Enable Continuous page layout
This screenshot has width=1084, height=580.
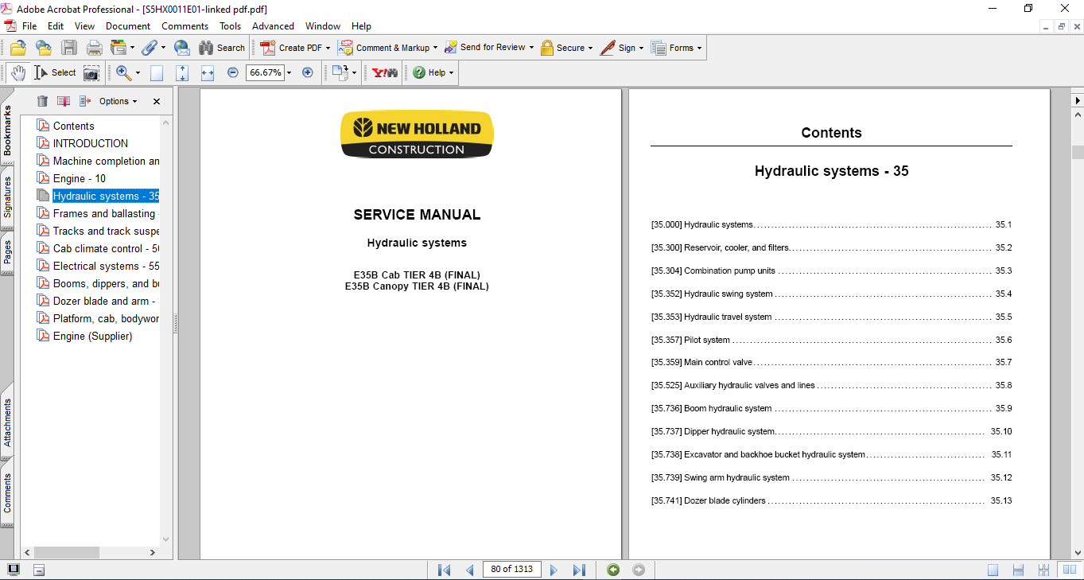pyautogui.click(x=1018, y=570)
